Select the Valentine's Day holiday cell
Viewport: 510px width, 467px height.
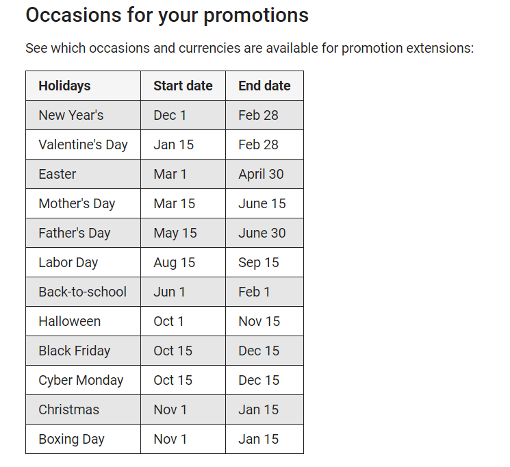83,144
